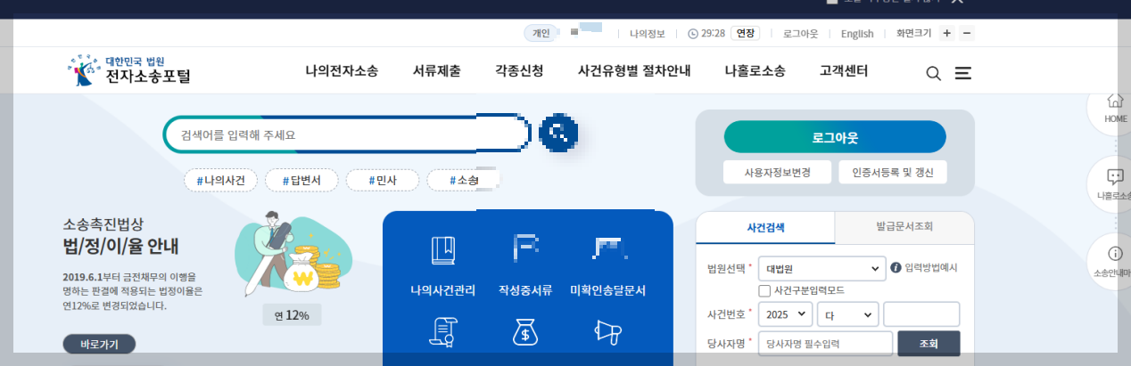This screenshot has width=1131, height=366.
Task: Switch language to English
Action: 857,34
